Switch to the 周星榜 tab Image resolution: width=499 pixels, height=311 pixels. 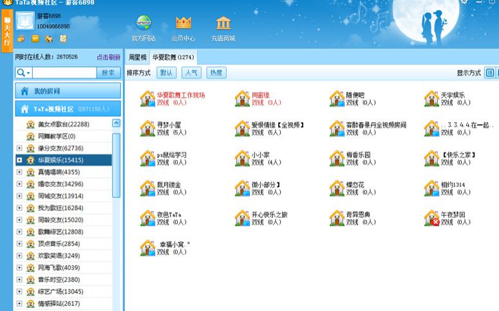click(x=138, y=57)
